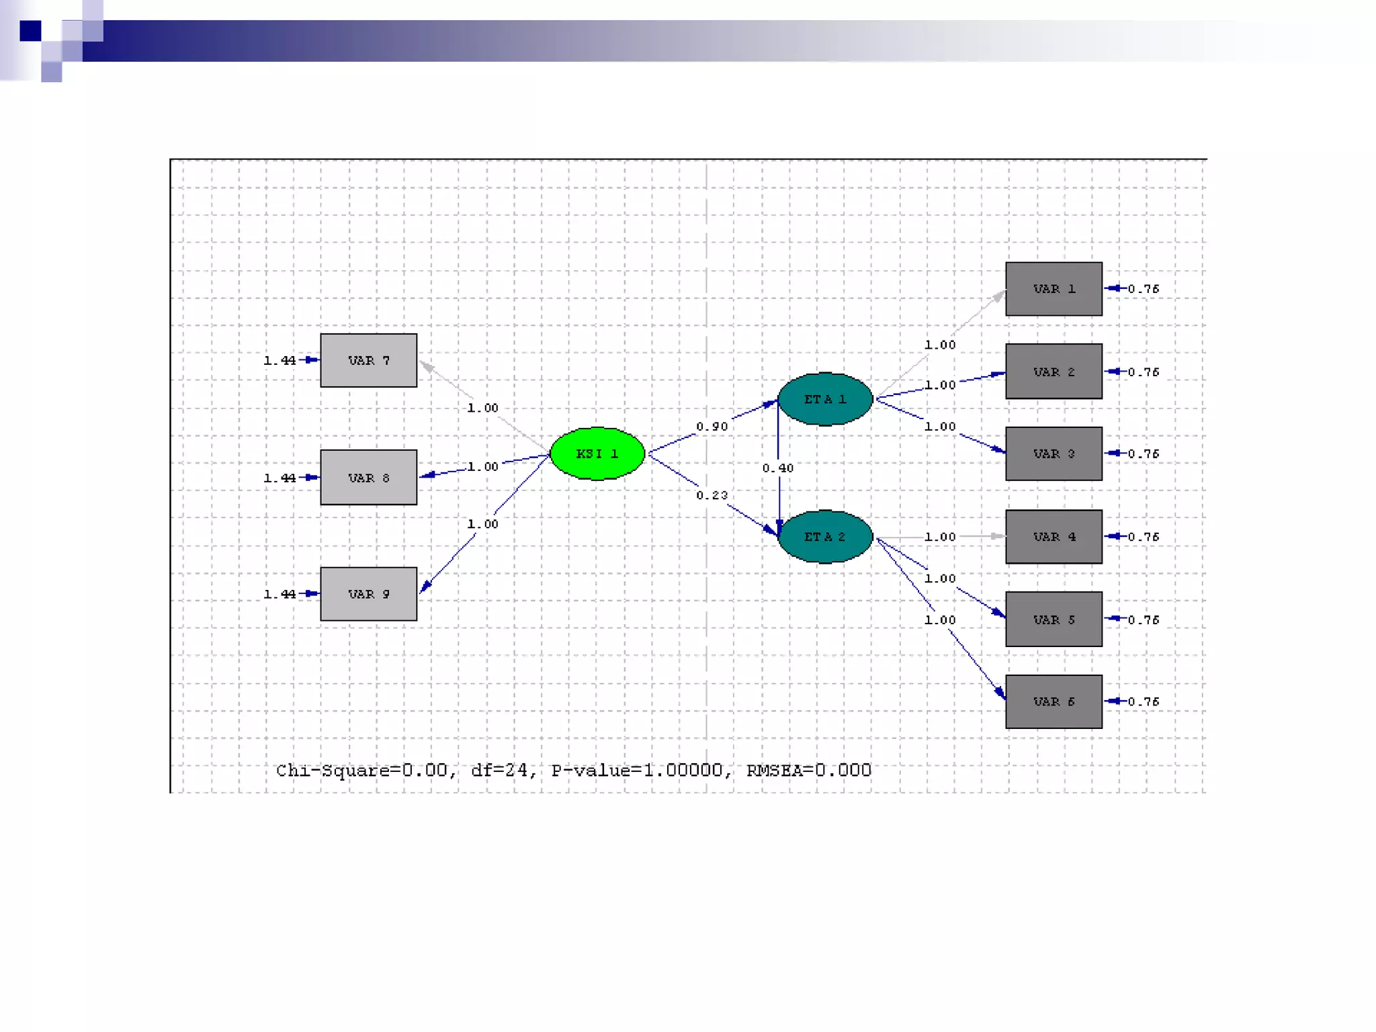Click the 0.23 path coefficient label
This screenshot has width=1376, height=1032.
click(x=712, y=495)
